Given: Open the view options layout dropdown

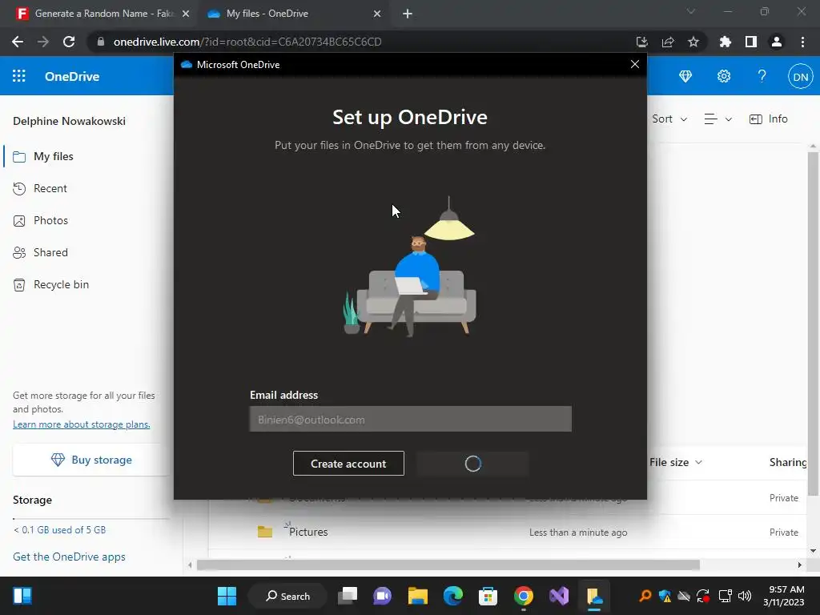Looking at the screenshot, I should coord(717,119).
